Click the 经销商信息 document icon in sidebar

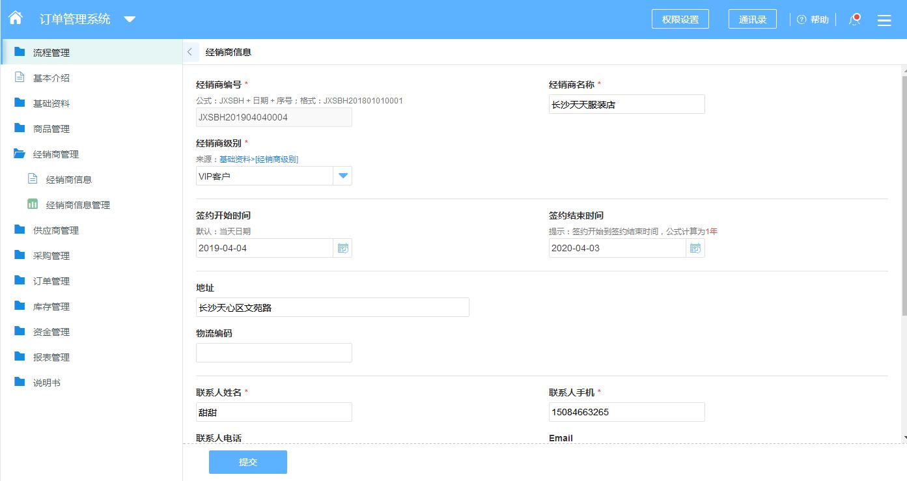pos(33,179)
